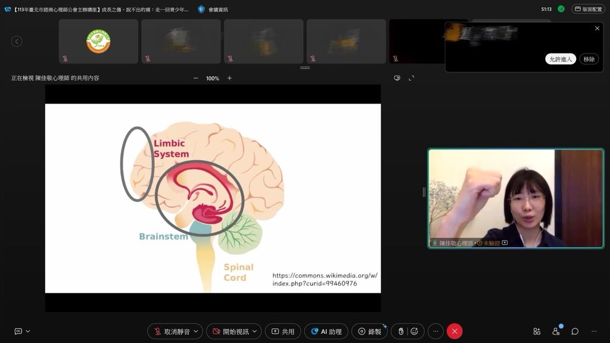Leave the meeting with red X button

(455, 331)
